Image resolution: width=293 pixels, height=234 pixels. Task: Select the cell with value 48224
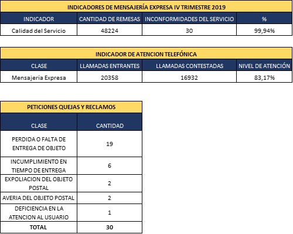110,30
